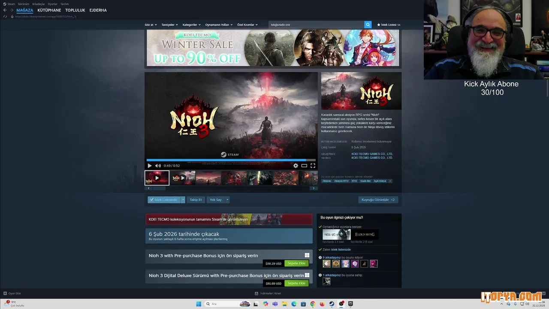549x309 pixels.
Task: Expand more tags with plus button
Action: pos(390,181)
